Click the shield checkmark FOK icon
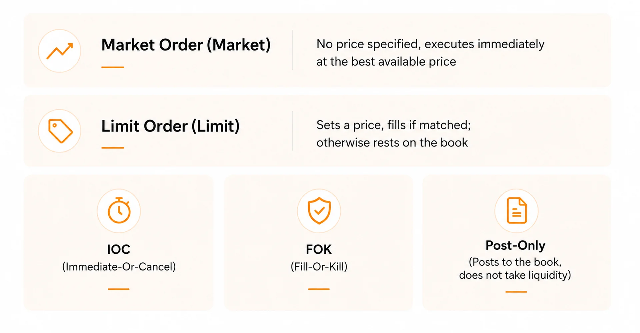Viewport: 640px width, 333px height. click(x=319, y=211)
